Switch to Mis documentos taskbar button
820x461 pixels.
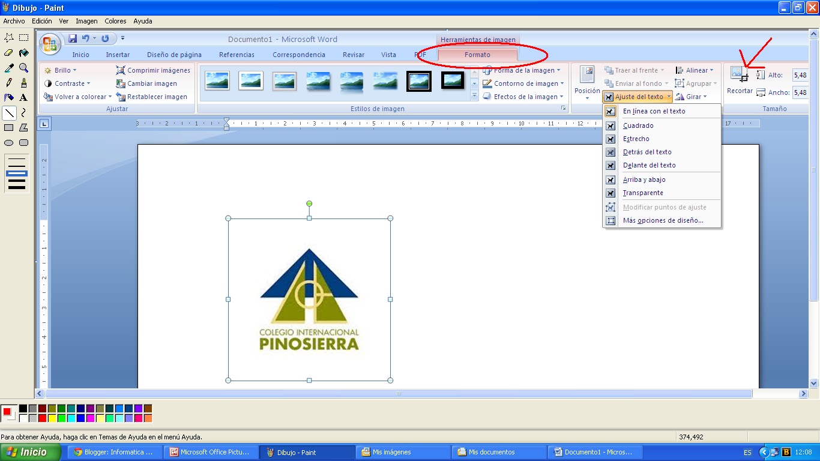[499, 452]
